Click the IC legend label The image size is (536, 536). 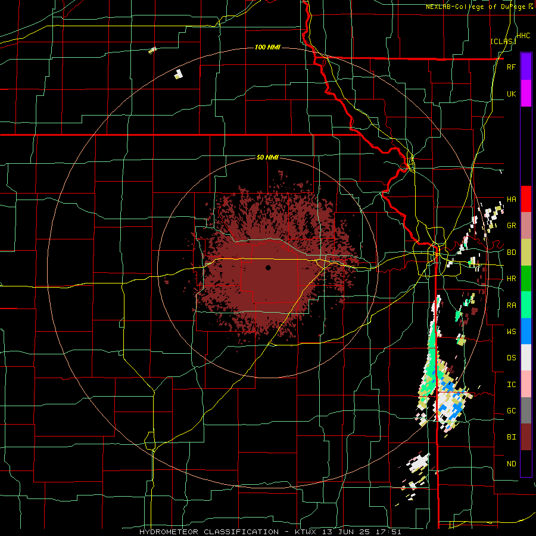coord(511,384)
